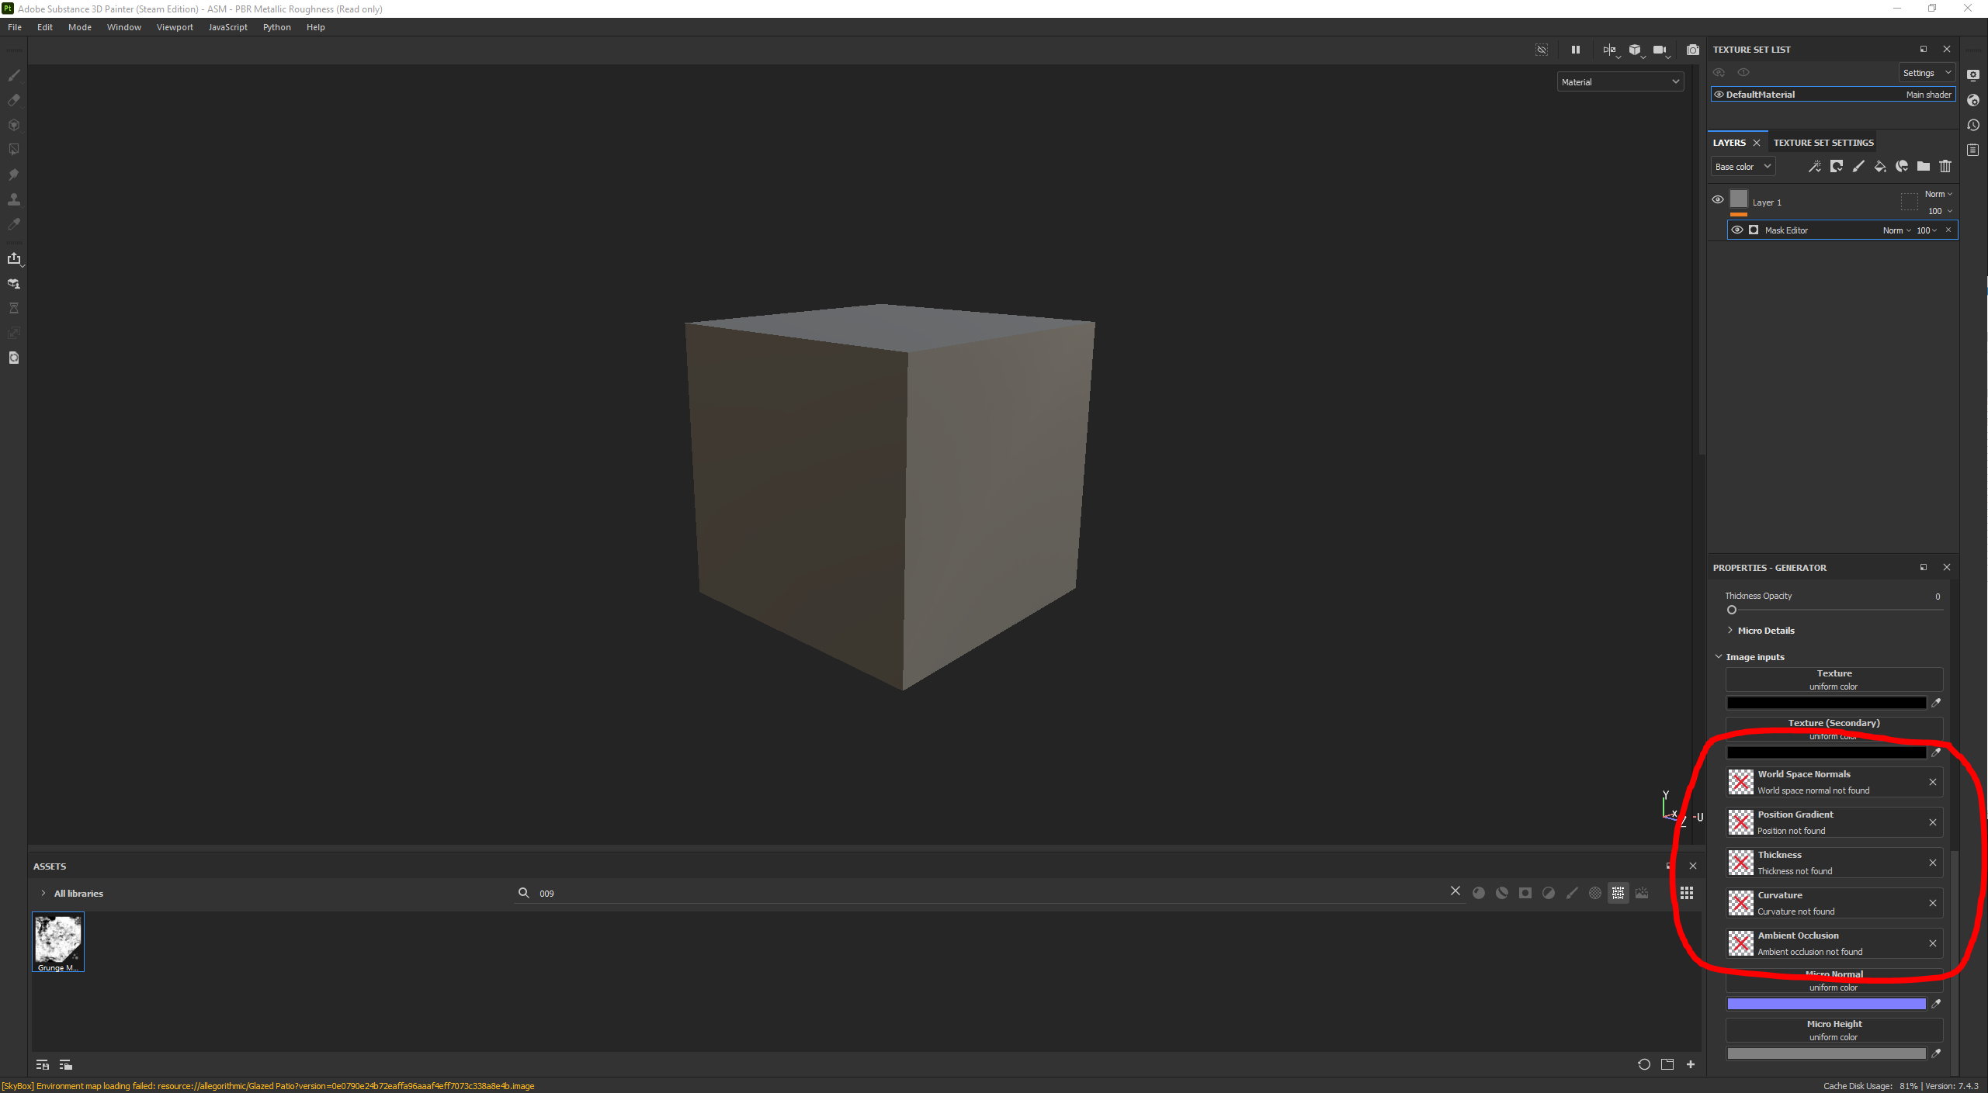Remove the Thickness image input

[x=1932, y=863]
